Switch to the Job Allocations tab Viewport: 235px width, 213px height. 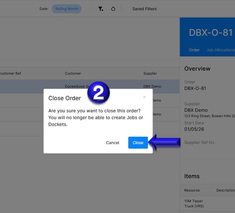(220, 50)
